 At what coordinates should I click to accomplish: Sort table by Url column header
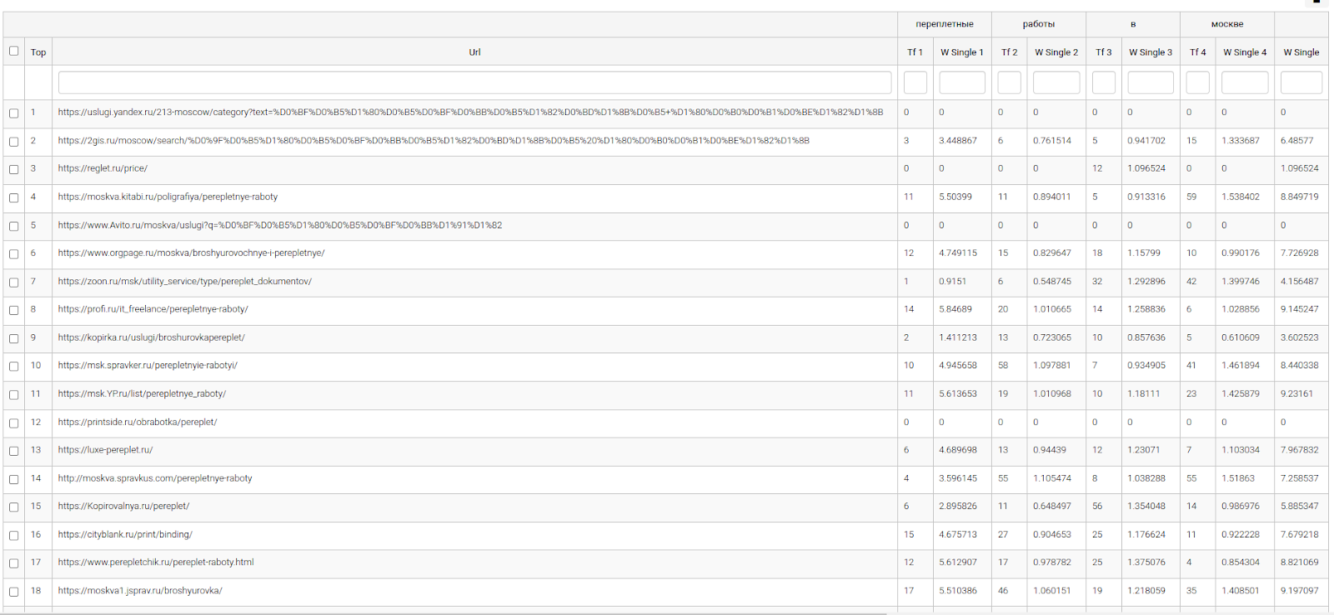pyautogui.click(x=474, y=52)
